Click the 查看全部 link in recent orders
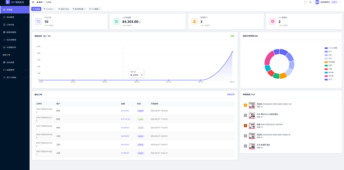 (231, 94)
